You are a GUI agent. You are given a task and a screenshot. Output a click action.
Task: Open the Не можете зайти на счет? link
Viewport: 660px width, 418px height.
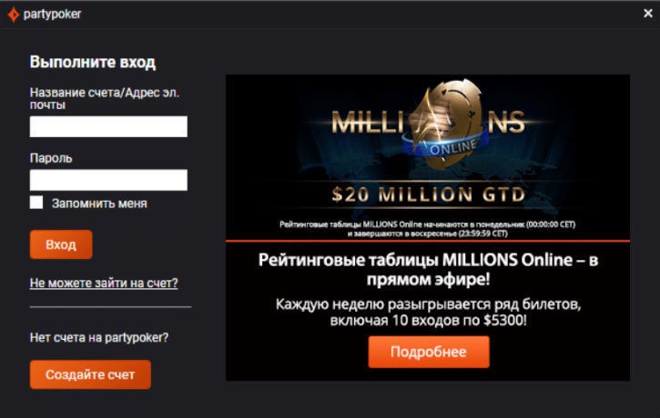pos(104,283)
